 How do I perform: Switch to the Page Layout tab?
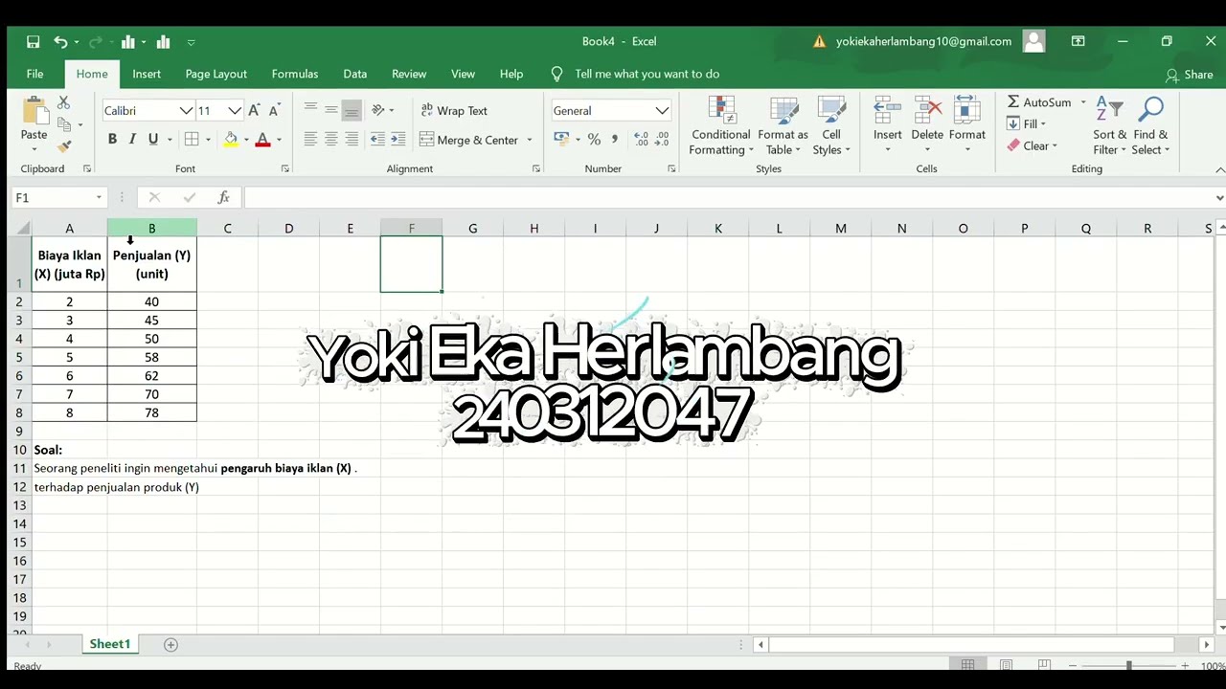coord(216,74)
